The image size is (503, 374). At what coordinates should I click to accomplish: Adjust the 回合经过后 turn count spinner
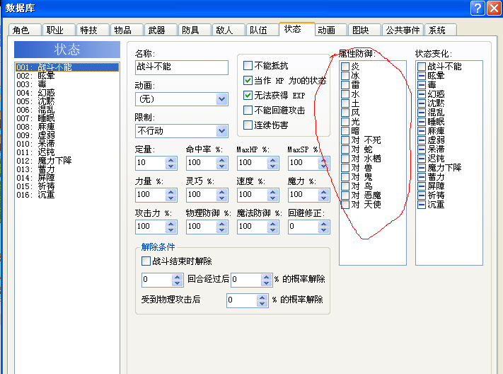click(x=177, y=280)
